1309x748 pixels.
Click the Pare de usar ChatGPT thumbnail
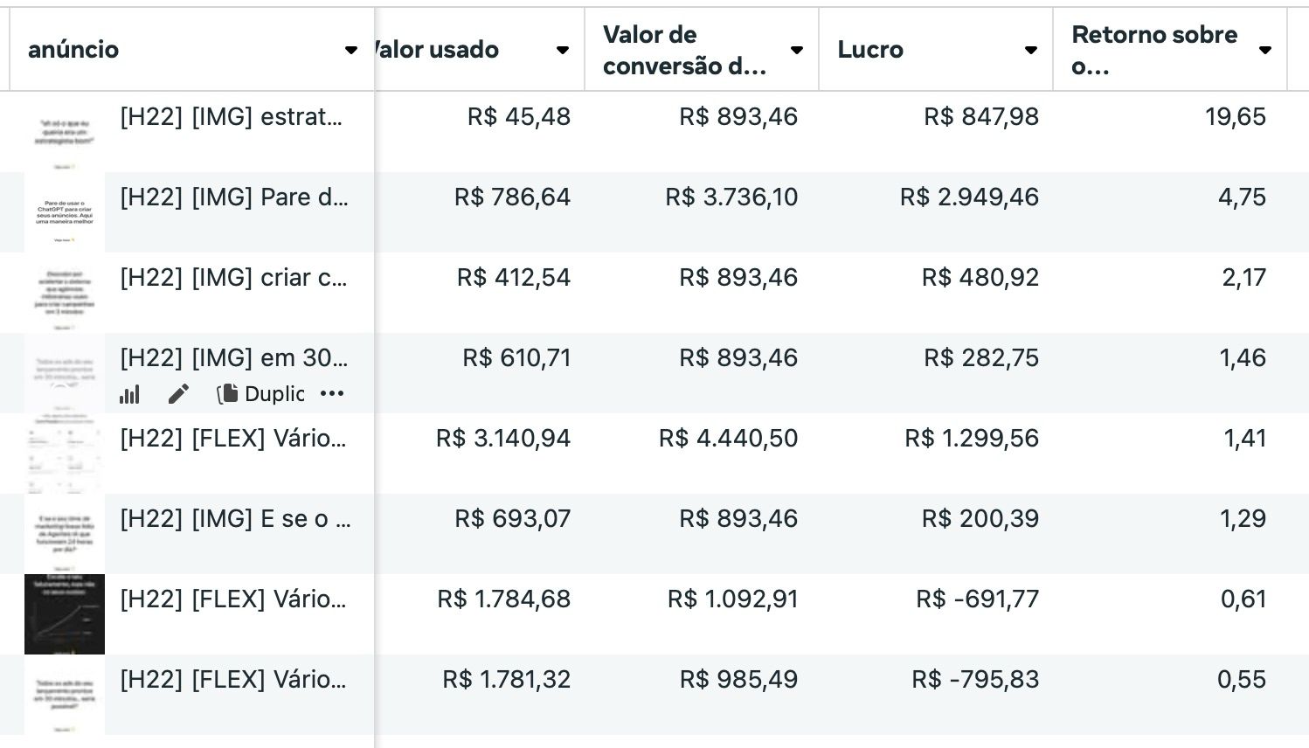(x=65, y=212)
